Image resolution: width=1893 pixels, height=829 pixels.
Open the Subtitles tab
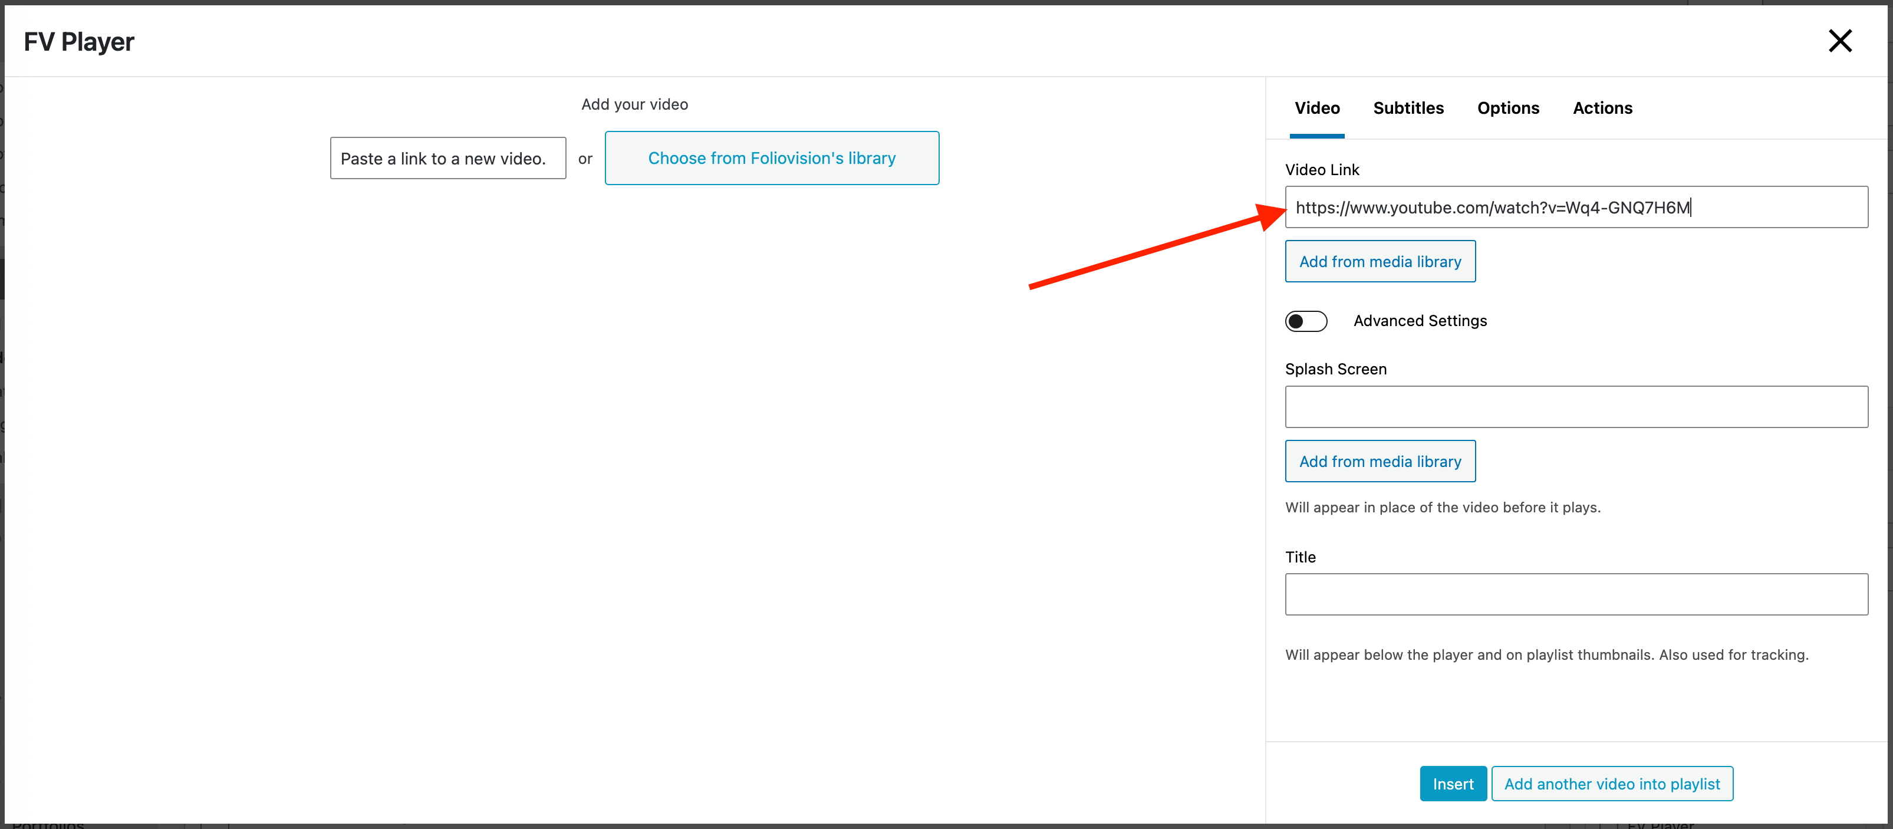click(x=1408, y=108)
